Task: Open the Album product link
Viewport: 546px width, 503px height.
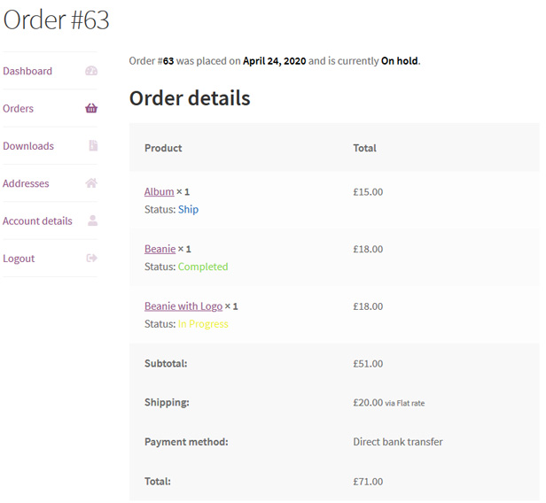Action: click(x=160, y=191)
